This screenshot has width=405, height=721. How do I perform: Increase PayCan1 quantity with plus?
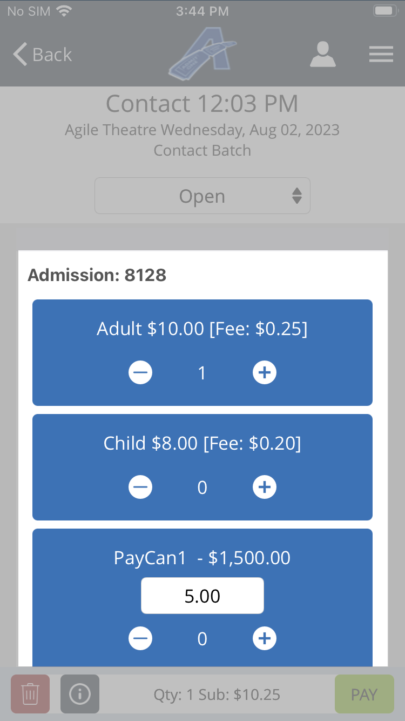pos(265,639)
